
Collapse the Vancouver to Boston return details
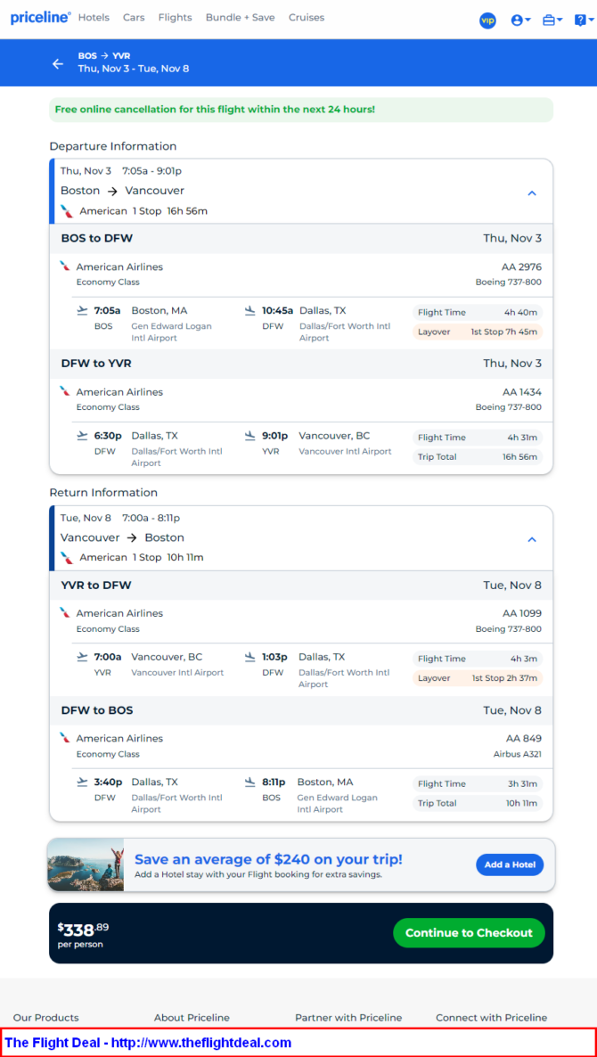click(532, 539)
